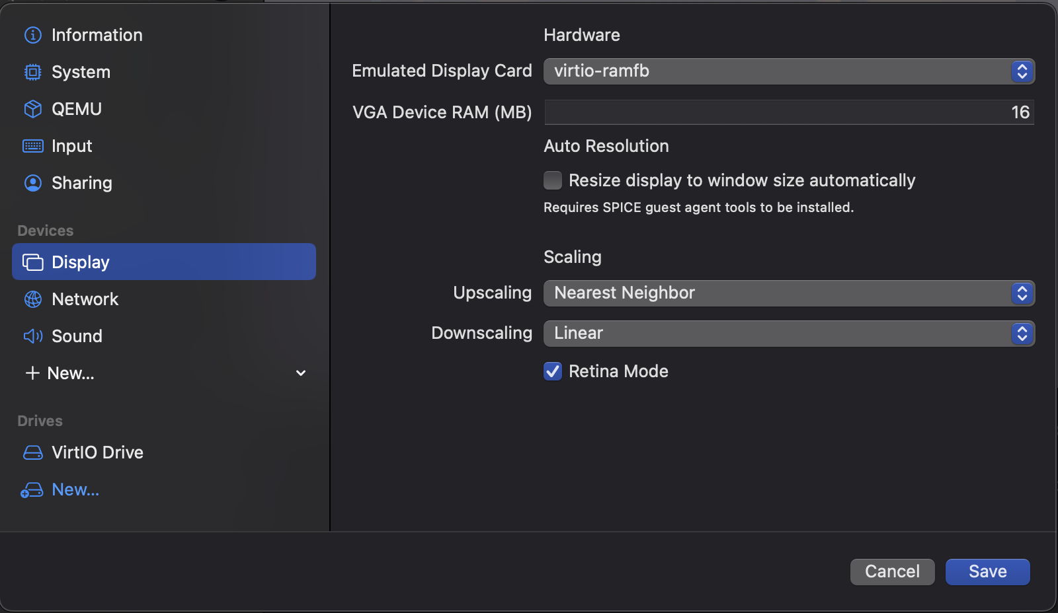Click the Input keyboard icon
Viewport: 1058px width, 613px height.
pos(32,146)
